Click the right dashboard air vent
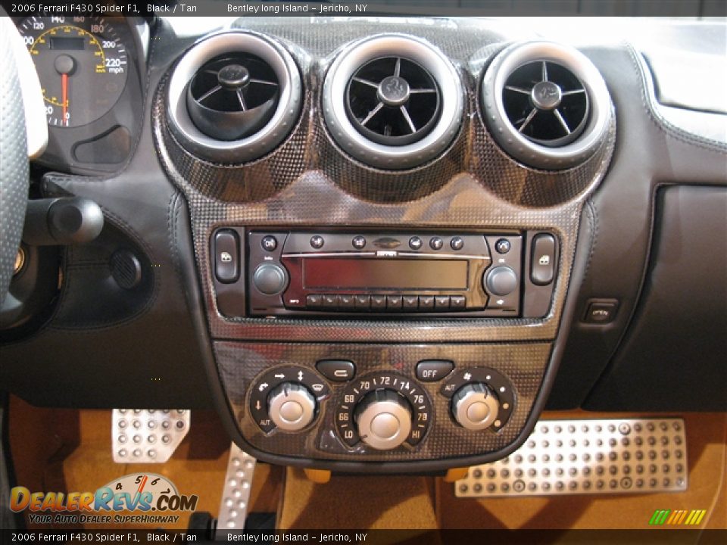Viewport: 727px width, 545px height. (546, 103)
